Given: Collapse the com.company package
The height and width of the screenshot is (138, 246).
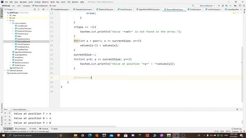Looking at the screenshot, I should [x=10, y=23].
